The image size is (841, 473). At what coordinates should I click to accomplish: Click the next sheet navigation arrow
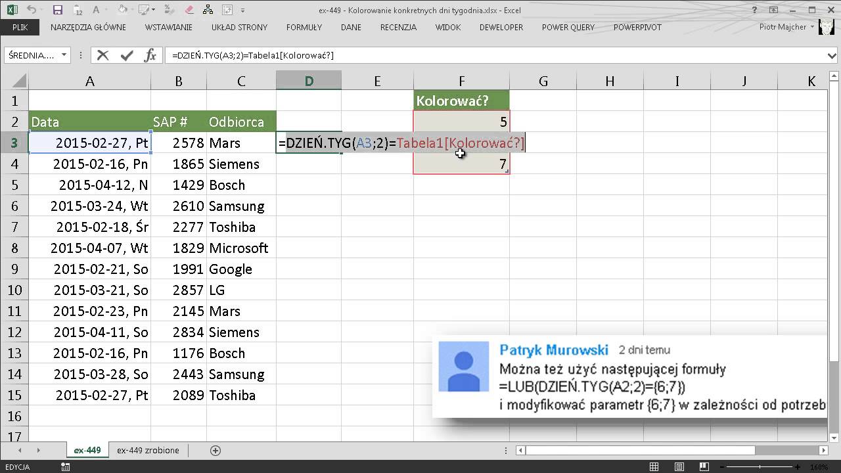click(x=39, y=450)
